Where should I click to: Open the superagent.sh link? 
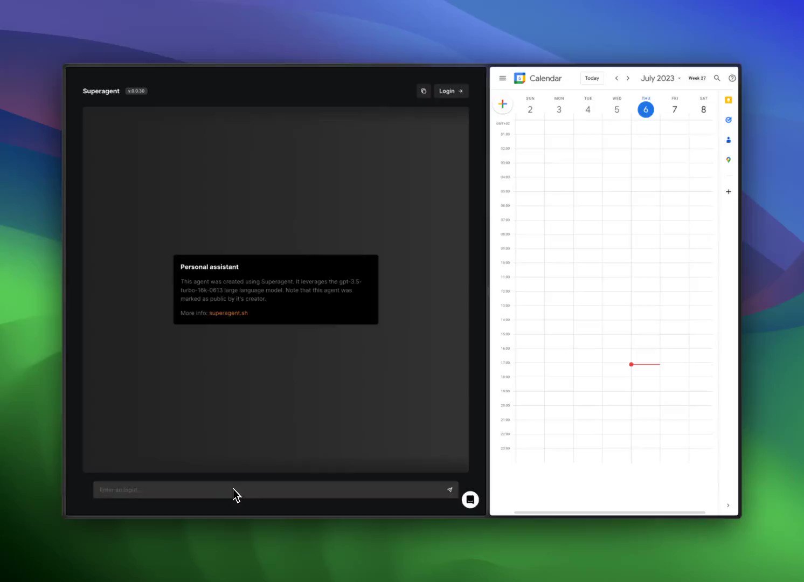(228, 313)
